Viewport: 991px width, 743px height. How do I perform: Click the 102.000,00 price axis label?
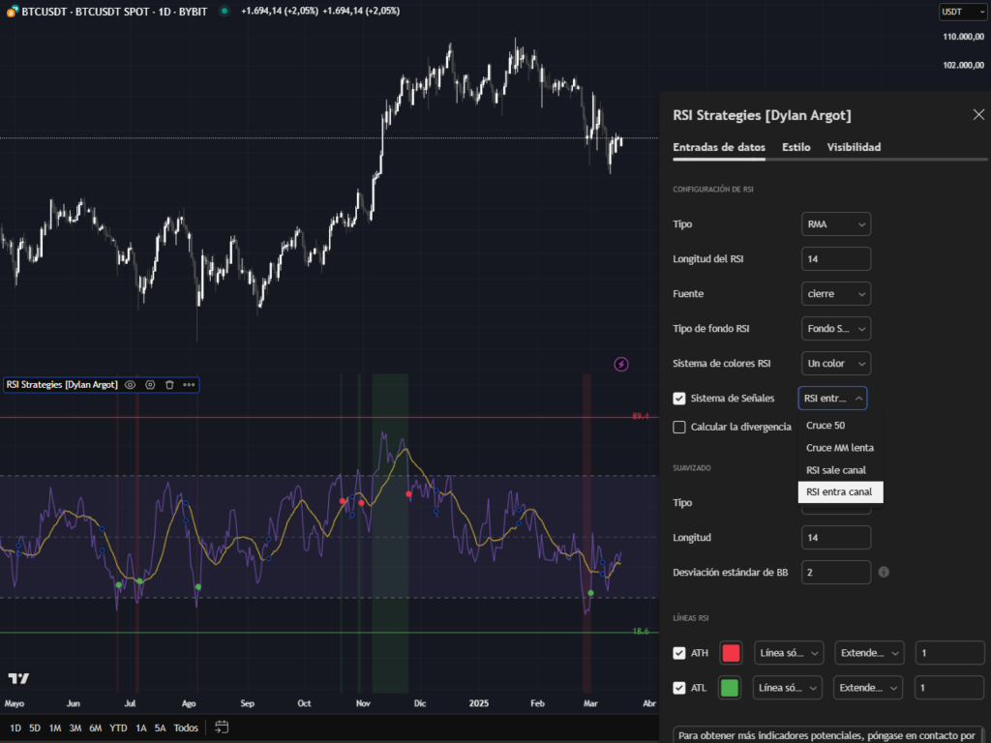click(963, 65)
